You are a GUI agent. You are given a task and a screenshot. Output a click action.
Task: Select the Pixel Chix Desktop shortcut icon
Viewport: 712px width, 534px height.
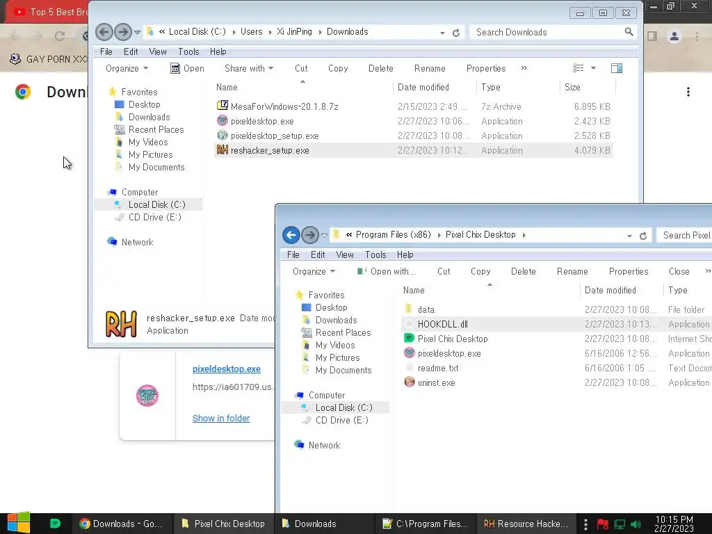coord(409,339)
